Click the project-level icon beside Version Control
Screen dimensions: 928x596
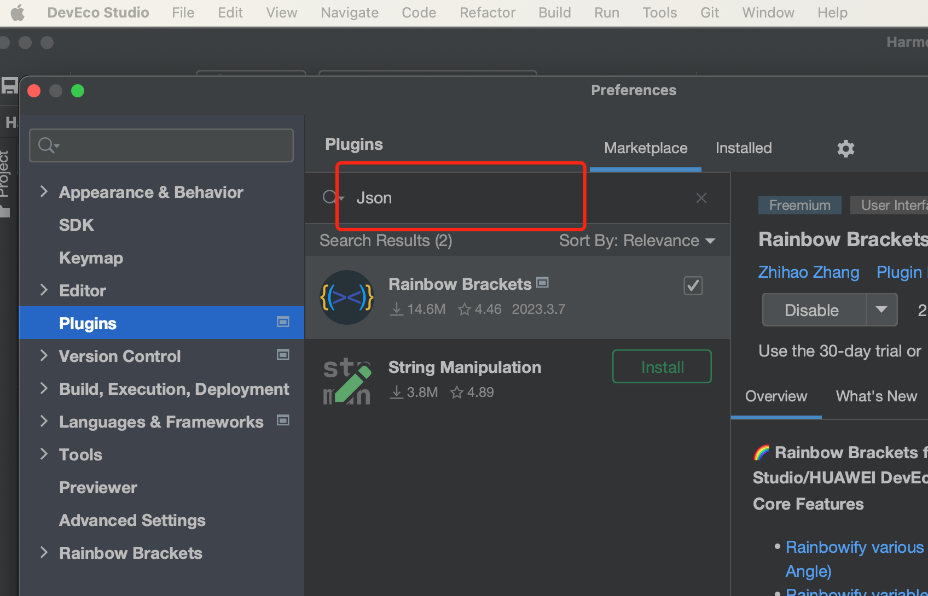tap(283, 355)
